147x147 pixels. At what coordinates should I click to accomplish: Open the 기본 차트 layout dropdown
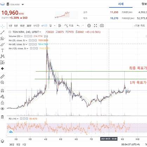pos(140,26)
